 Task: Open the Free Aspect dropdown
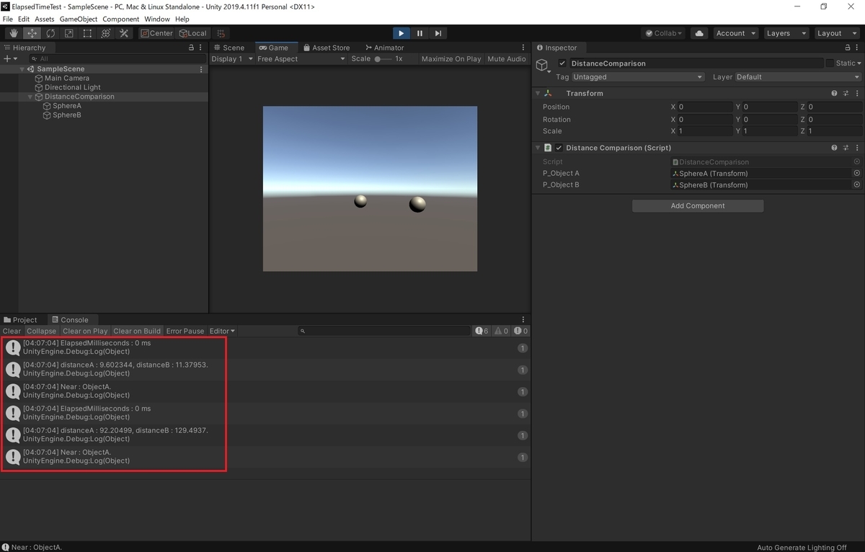point(301,59)
